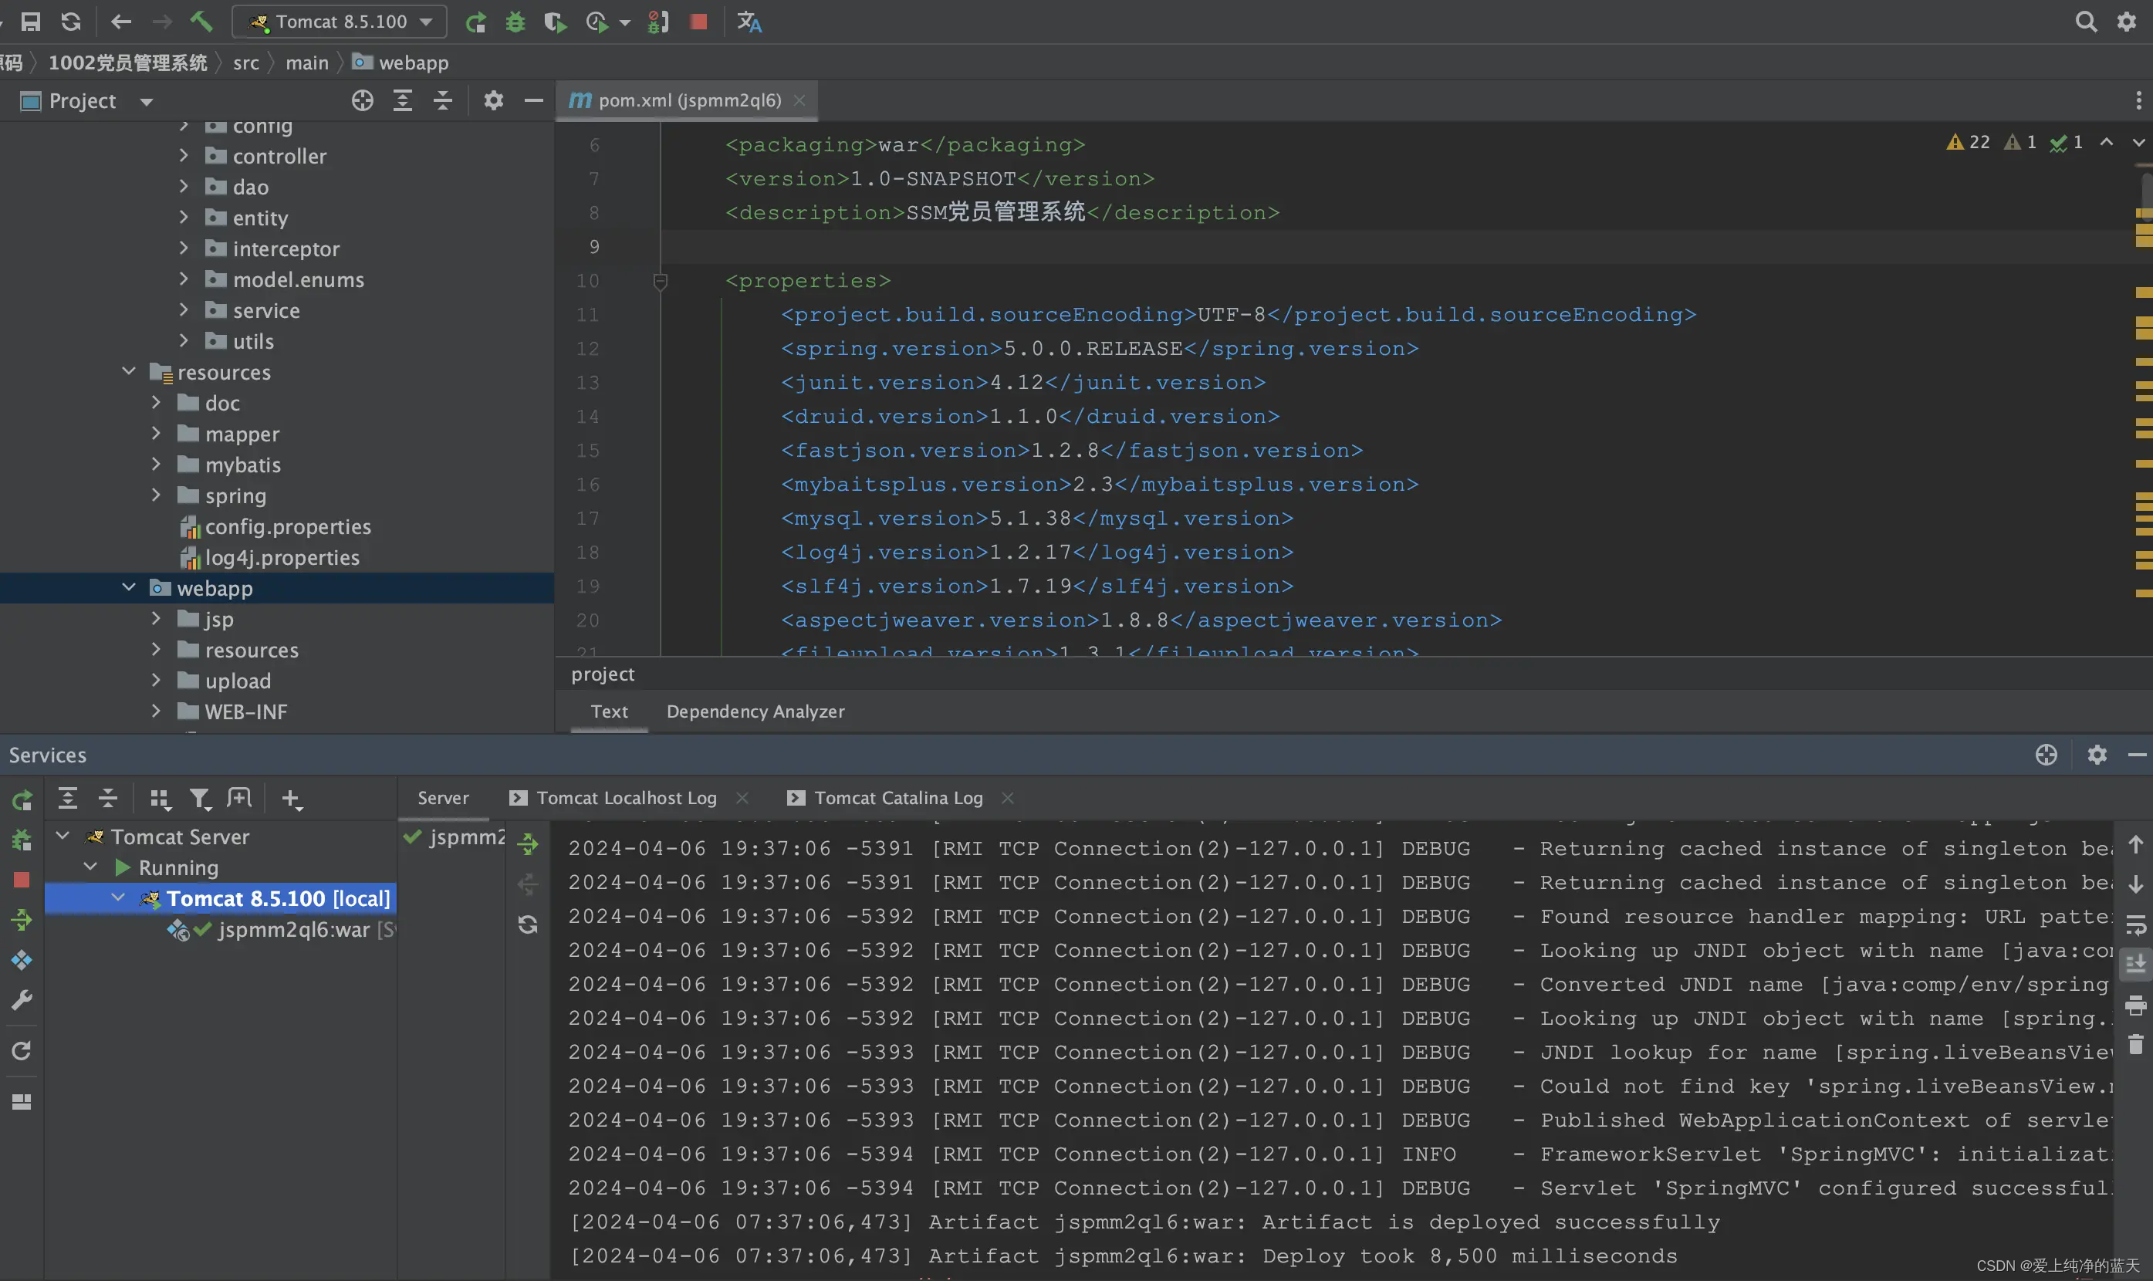The image size is (2153, 1281).
Task: Select config.properties file in project tree
Action: click(287, 526)
